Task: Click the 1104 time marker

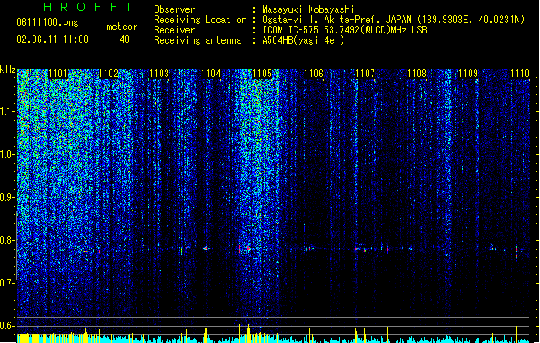Action: (211, 74)
